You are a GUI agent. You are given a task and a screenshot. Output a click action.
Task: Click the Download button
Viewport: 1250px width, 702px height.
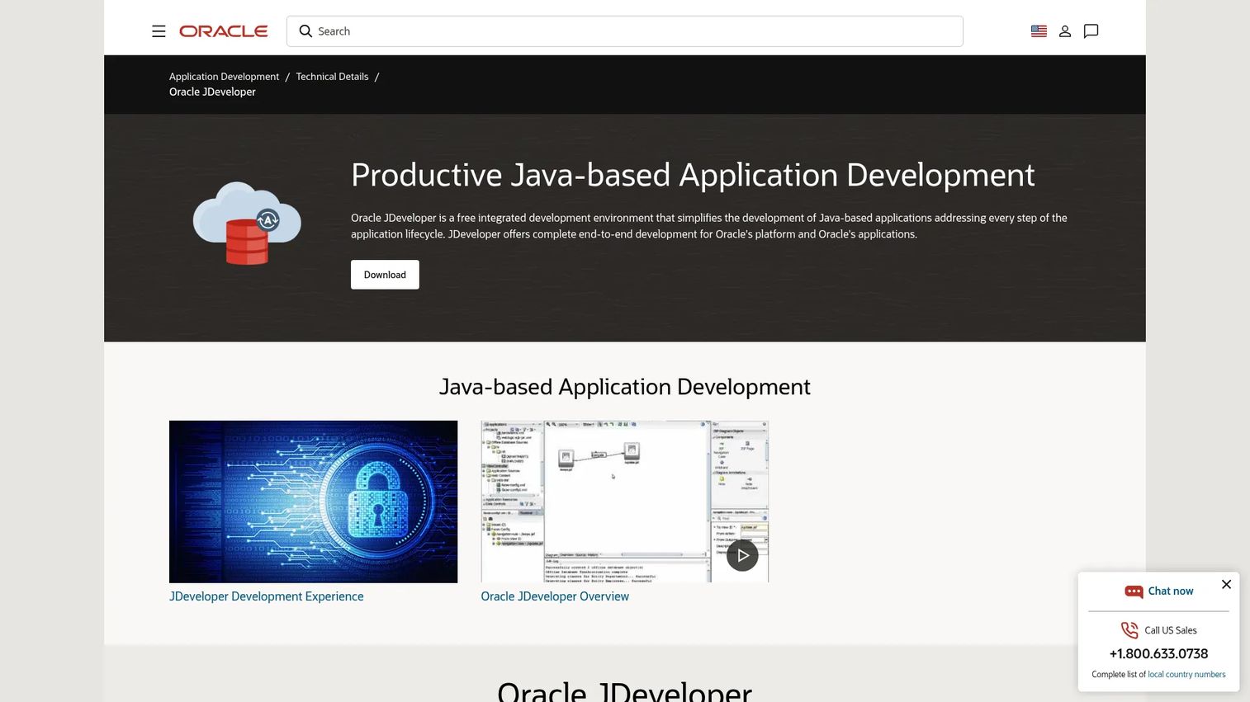coord(385,275)
